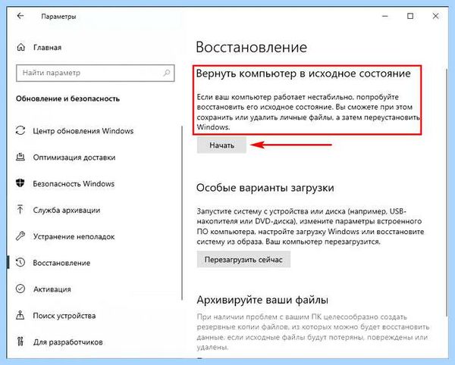Click the Параметры window title
The image size is (455, 365).
coord(58,17)
